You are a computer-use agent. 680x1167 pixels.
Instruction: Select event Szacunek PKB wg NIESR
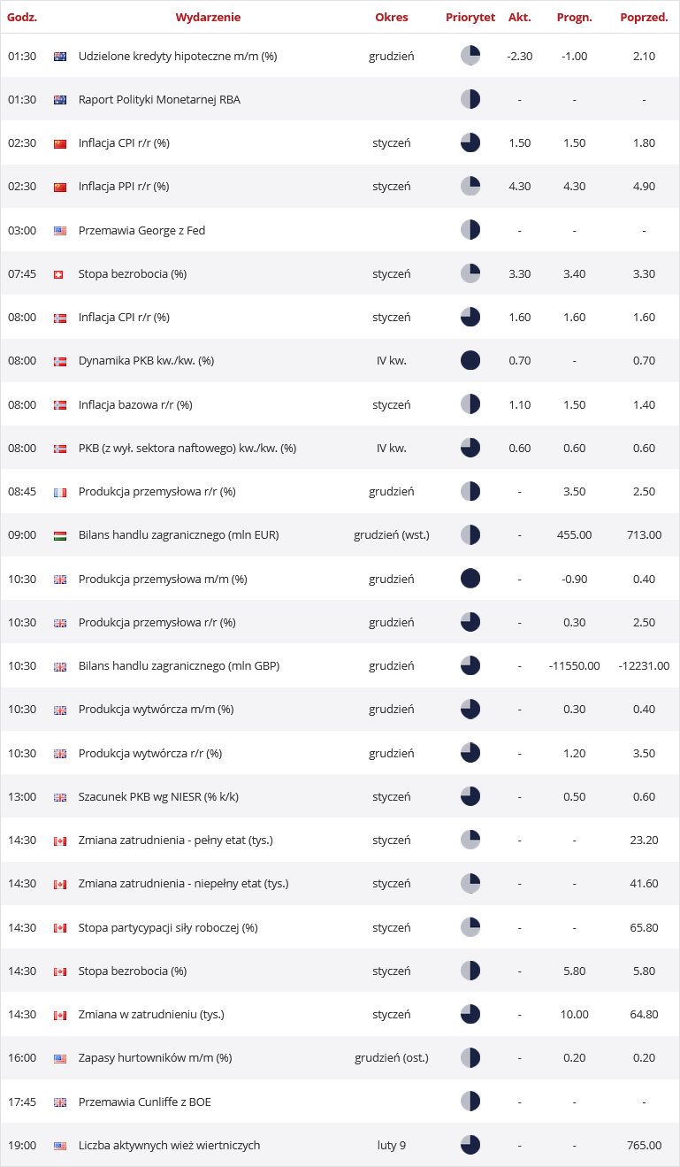coord(158,796)
